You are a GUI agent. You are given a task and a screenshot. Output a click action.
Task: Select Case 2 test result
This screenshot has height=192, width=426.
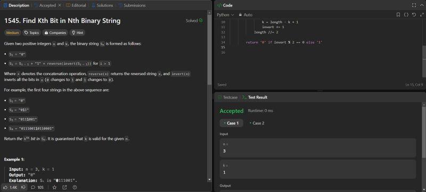257,123
